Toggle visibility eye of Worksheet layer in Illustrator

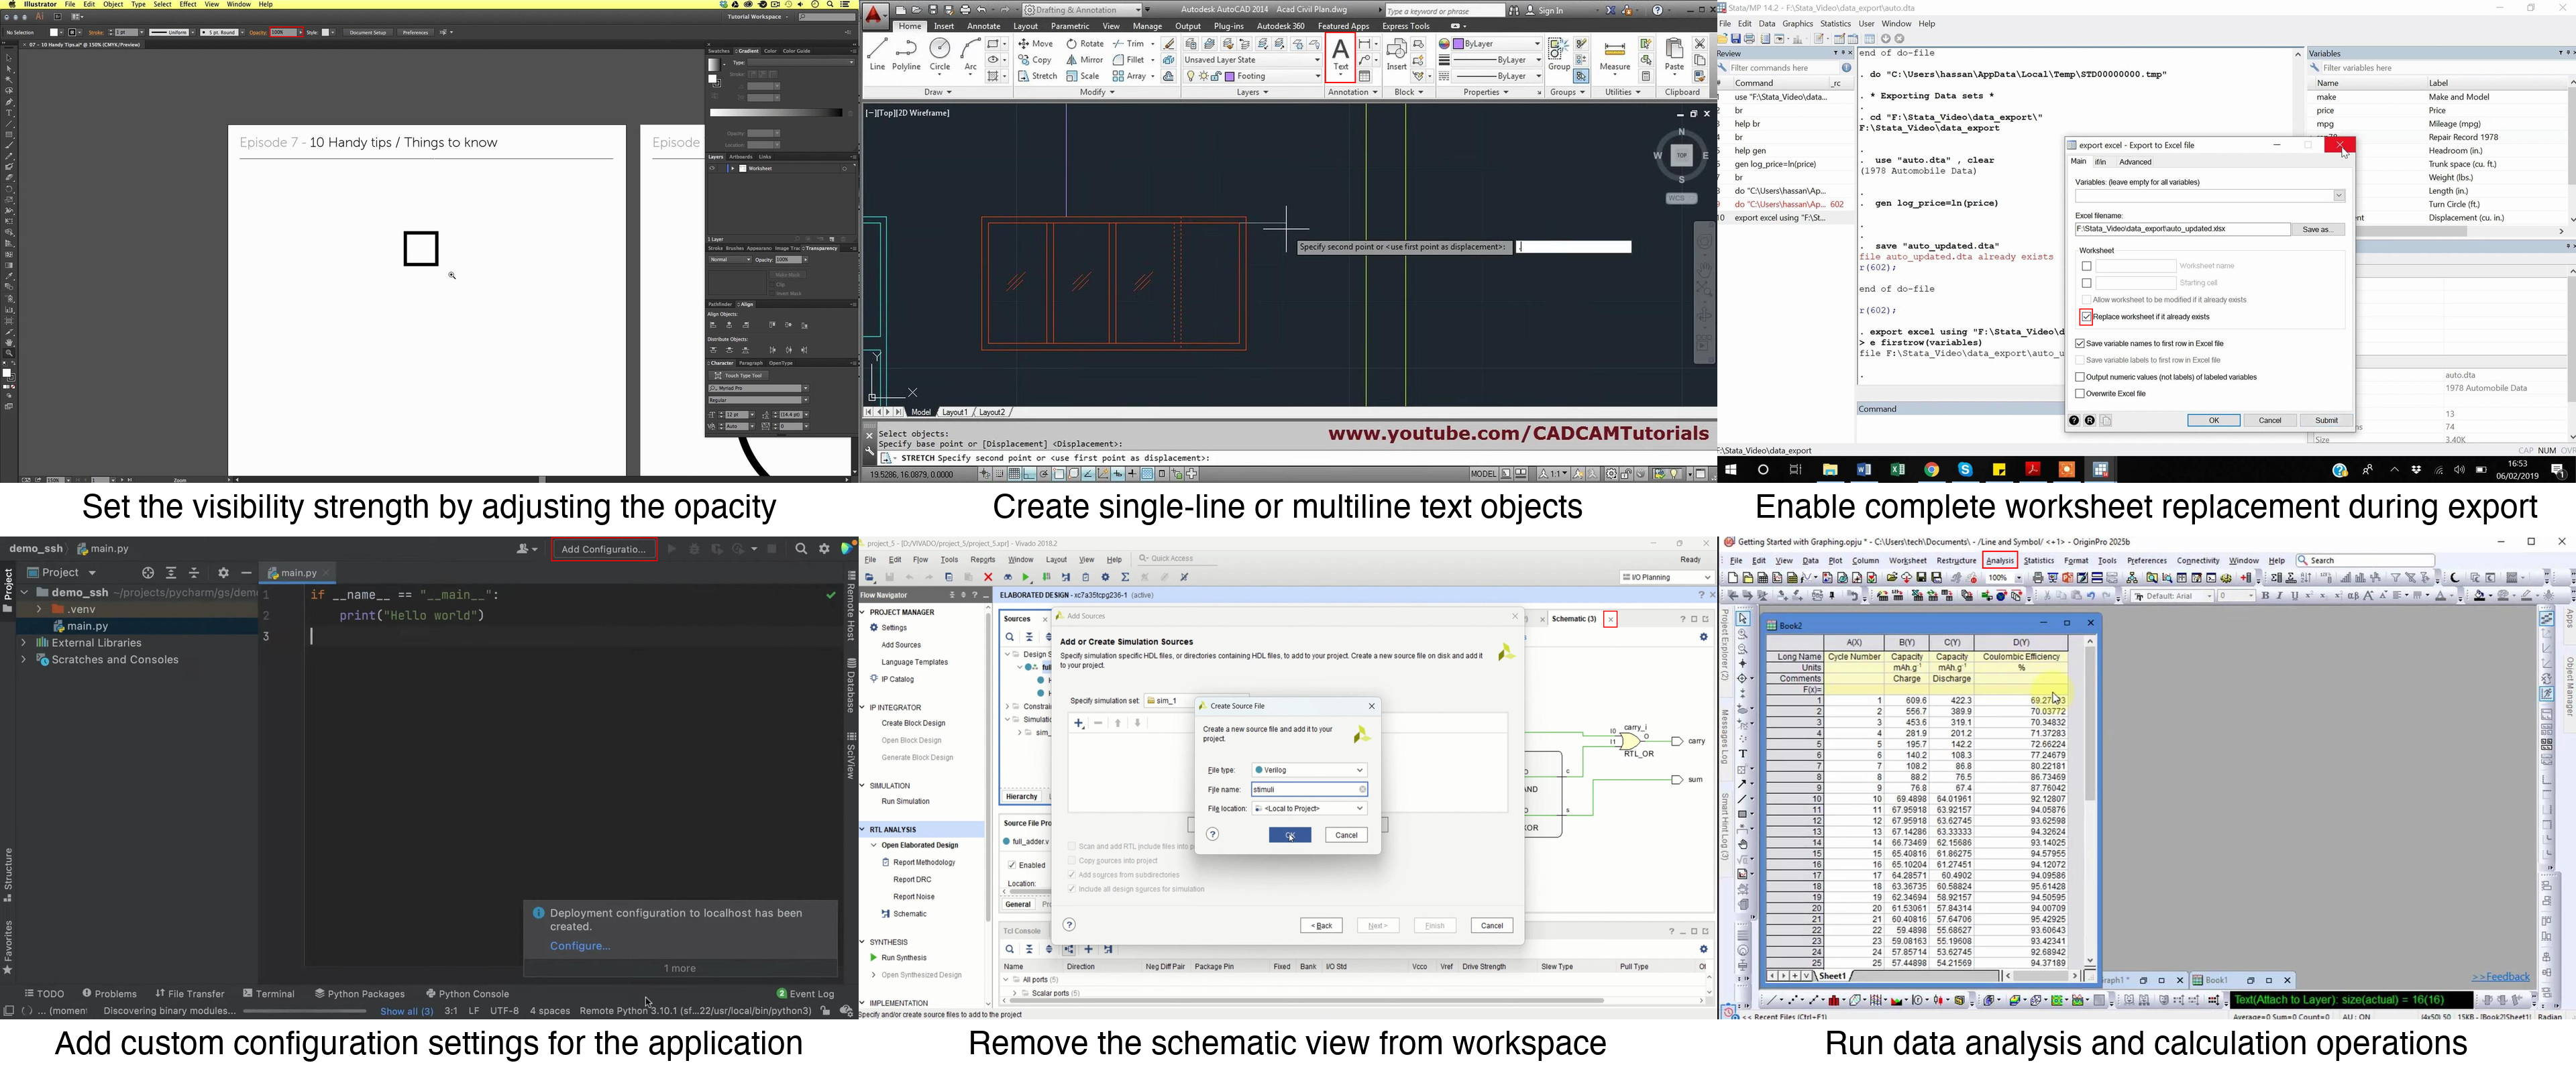coord(712,168)
